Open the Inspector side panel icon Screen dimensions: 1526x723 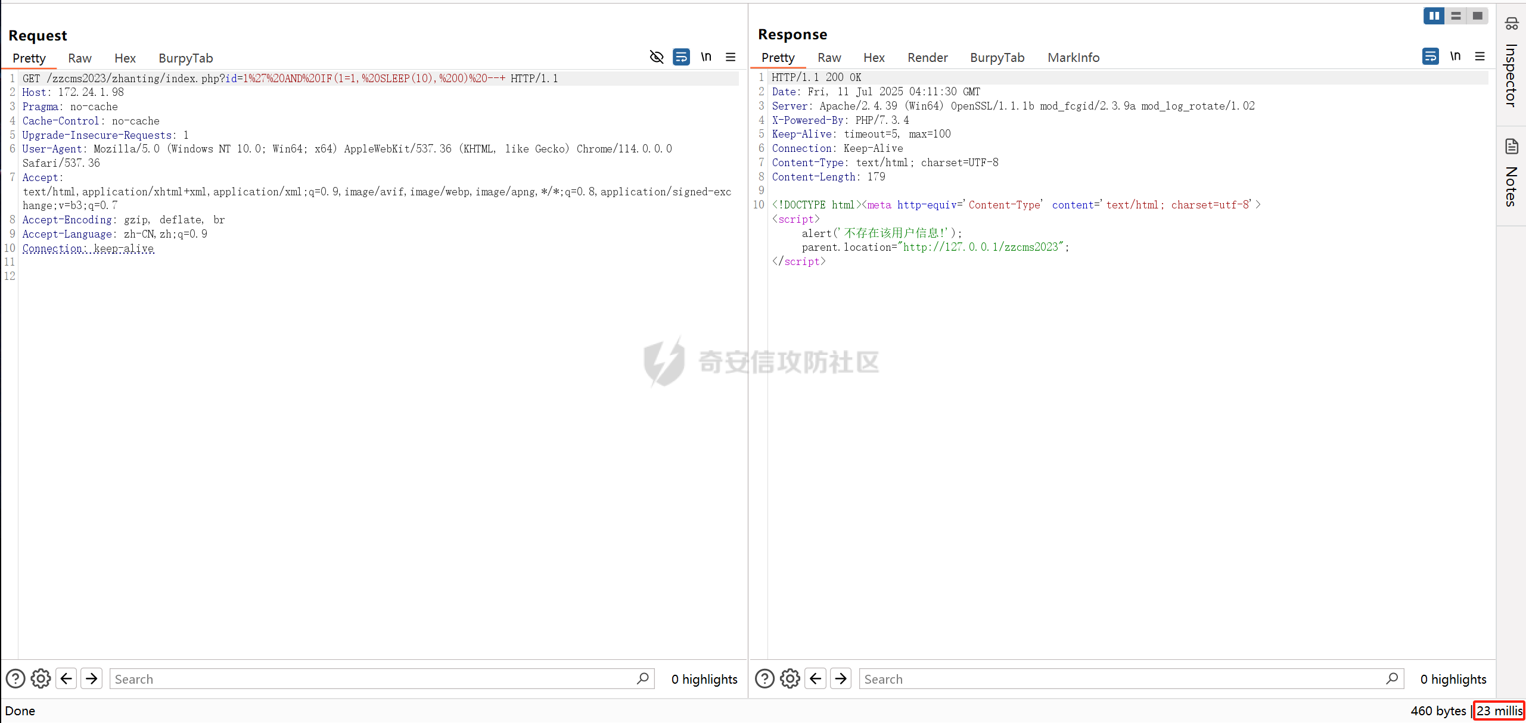tap(1512, 24)
